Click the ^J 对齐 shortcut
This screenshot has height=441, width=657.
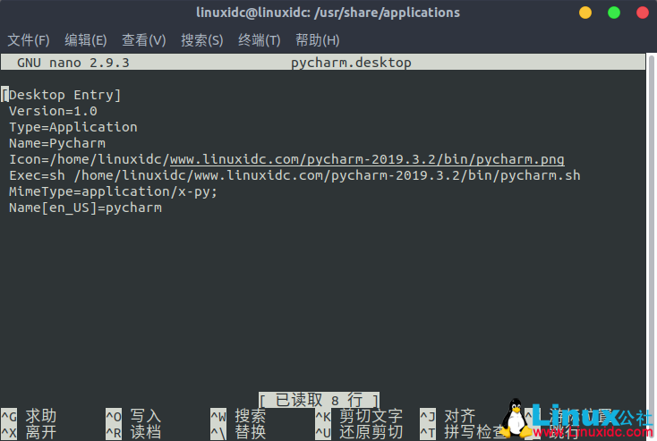point(448,416)
